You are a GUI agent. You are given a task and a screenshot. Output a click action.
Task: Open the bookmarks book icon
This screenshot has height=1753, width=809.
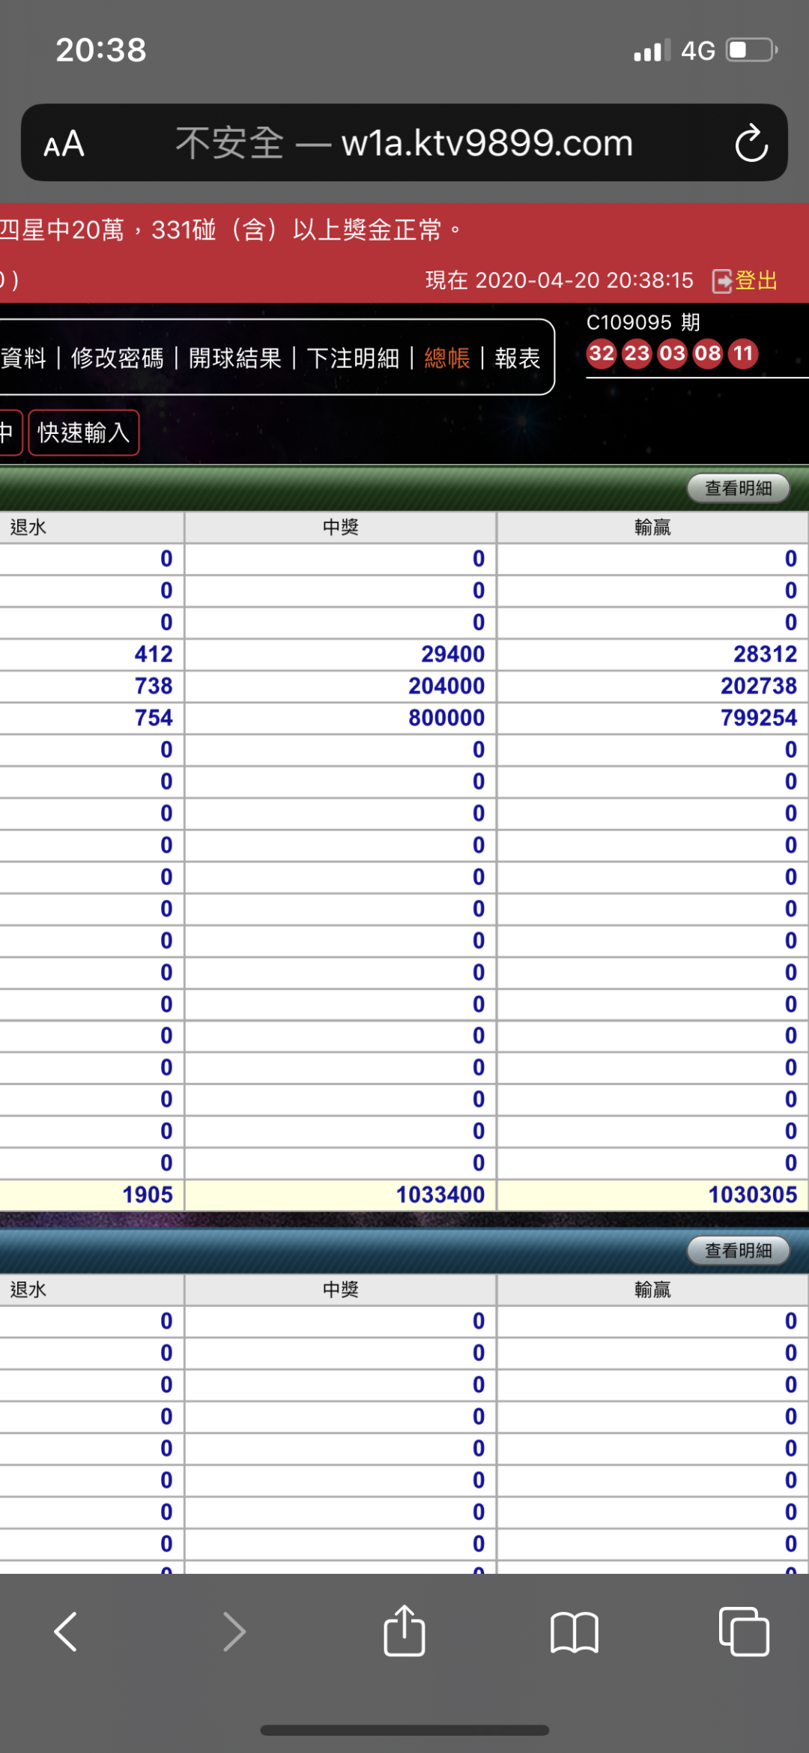point(574,1631)
